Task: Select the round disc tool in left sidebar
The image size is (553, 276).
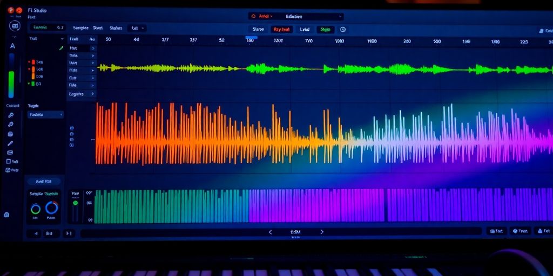Action: click(10, 134)
